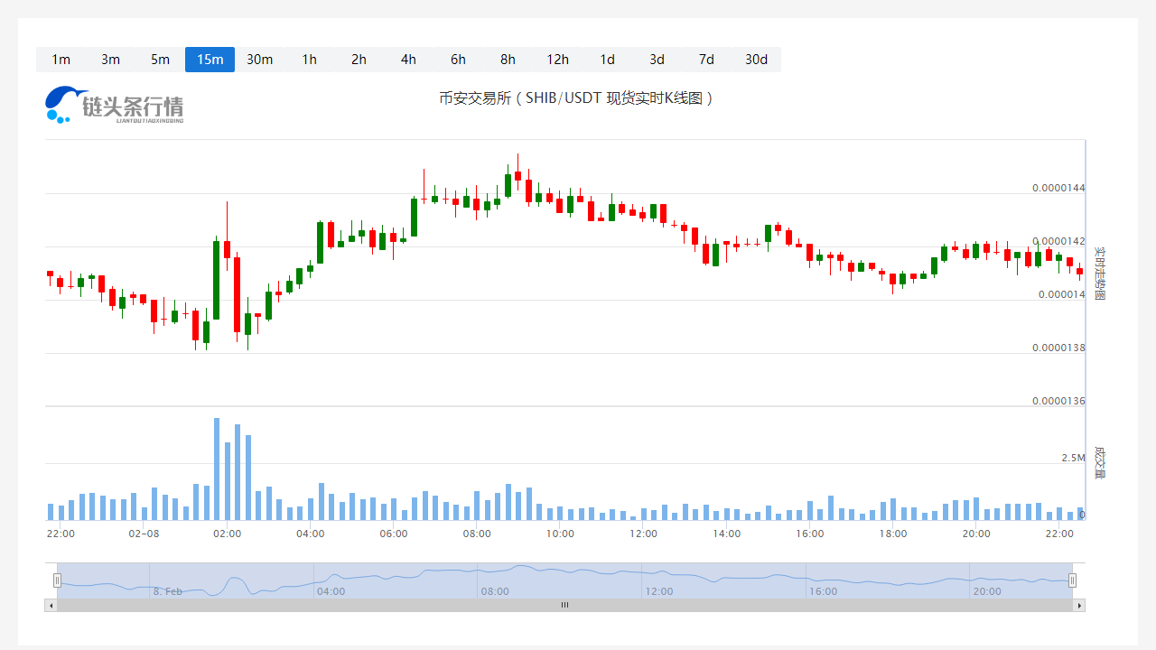Open the 30d timeframe
Viewport: 1156px width, 650px height.
756,60
